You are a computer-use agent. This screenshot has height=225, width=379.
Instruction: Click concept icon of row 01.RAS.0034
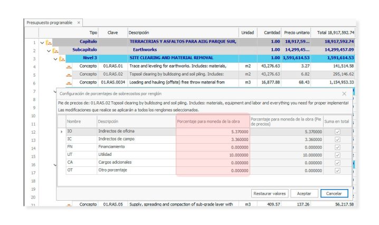coord(69,83)
